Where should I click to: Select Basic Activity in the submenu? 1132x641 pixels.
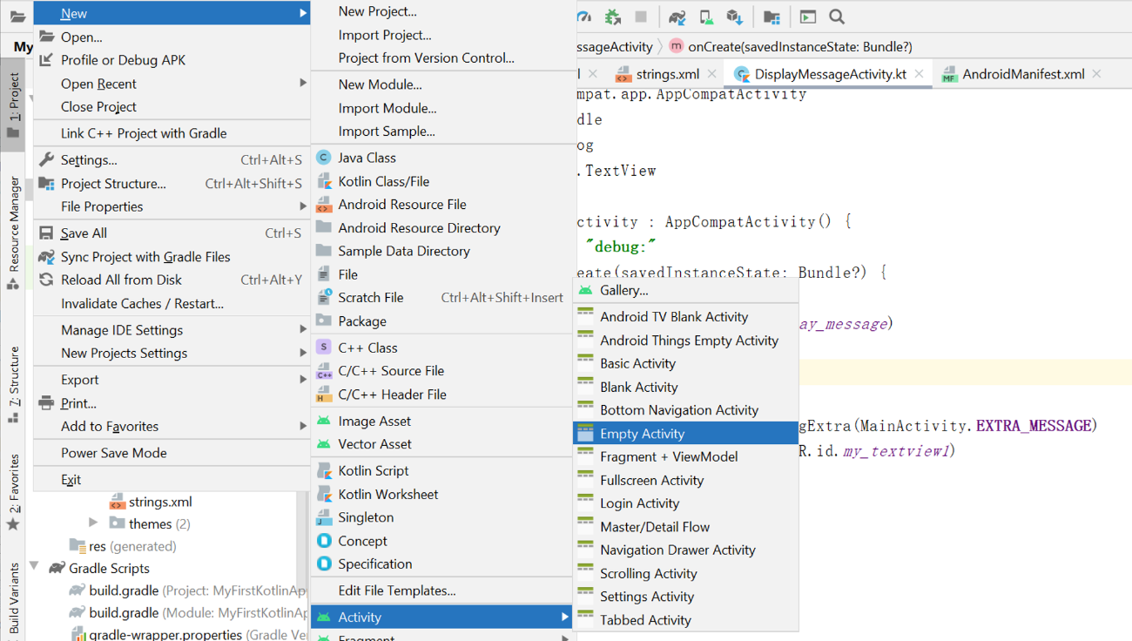tap(685, 363)
